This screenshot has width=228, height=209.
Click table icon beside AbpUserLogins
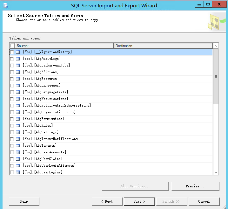pos(18,172)
